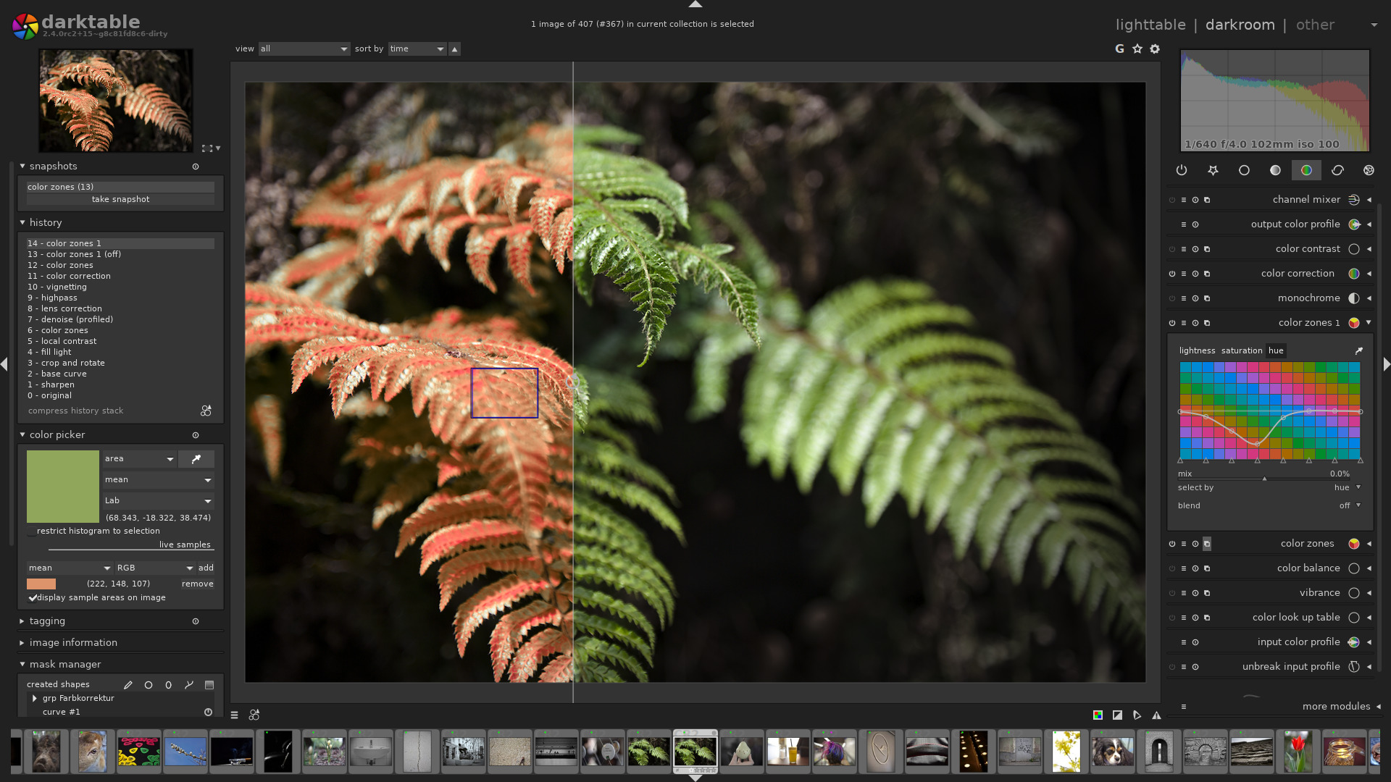
Task: Select the color contrast module icon
Action: (x=1354, y=248)
